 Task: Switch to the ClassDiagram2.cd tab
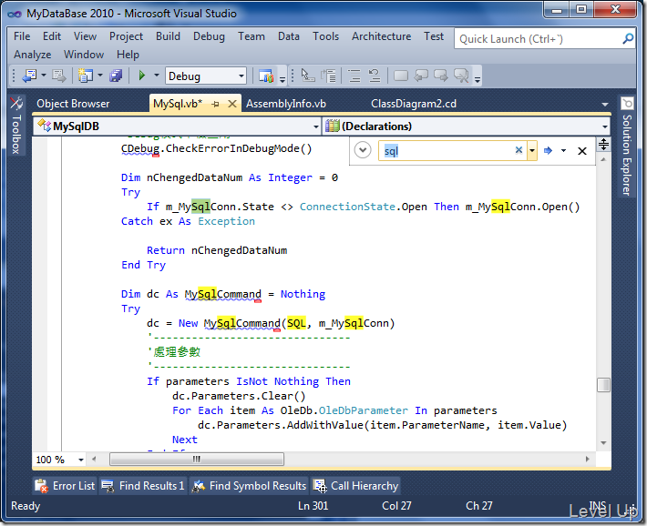pyautogui.click(x=414, y=104)
